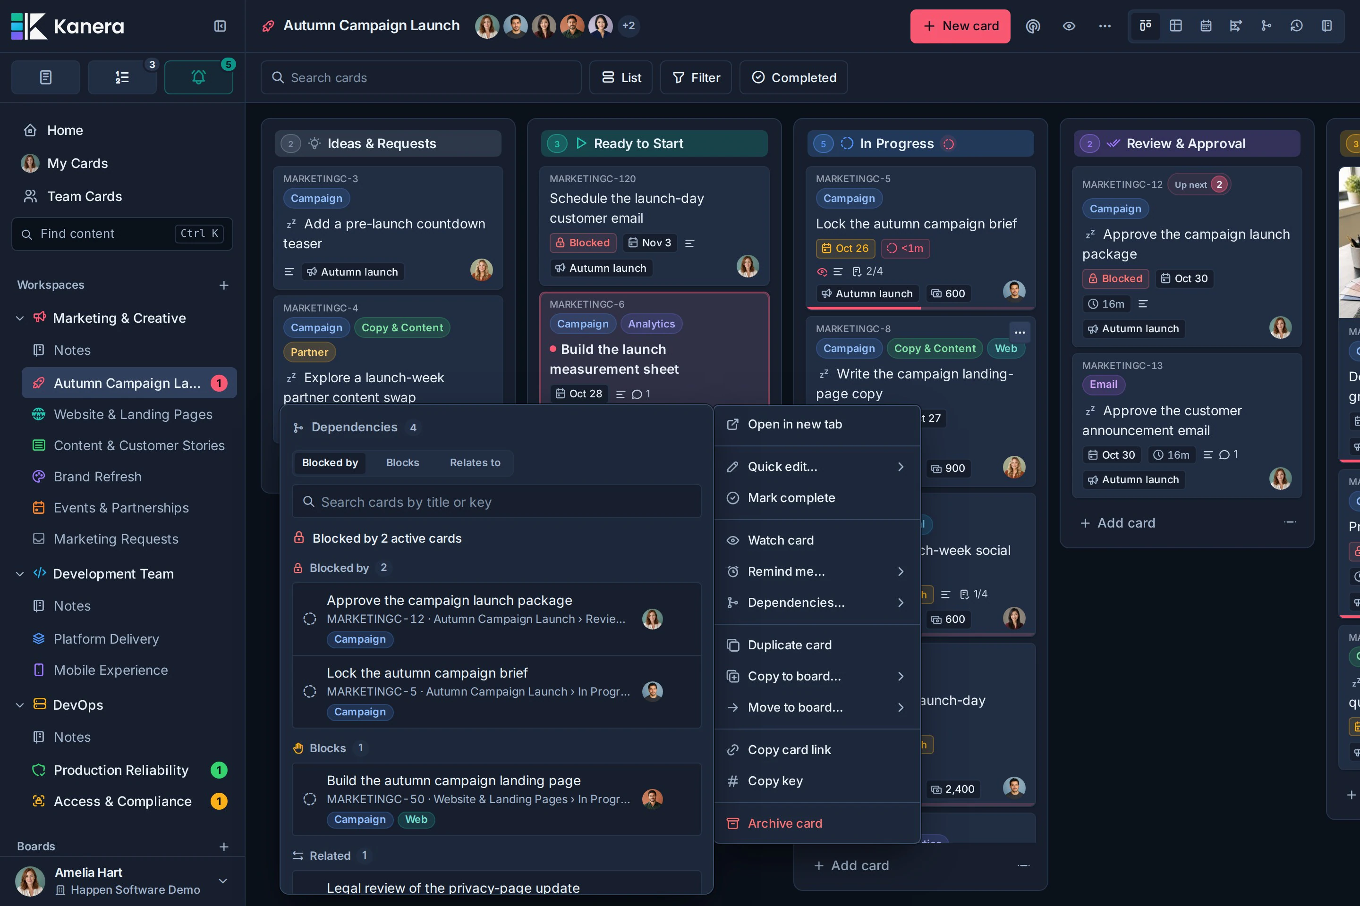Expand the Remind me submenu

click(x=817, y=571)
